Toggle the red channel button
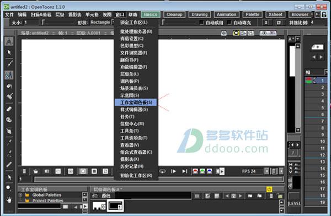This screenshot has width=331, height=216. coord(195,171)
